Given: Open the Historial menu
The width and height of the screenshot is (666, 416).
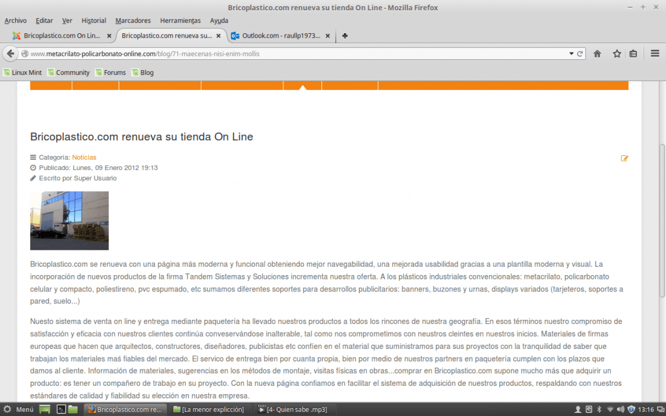Looking at the screenshot, I should point(94,21).
